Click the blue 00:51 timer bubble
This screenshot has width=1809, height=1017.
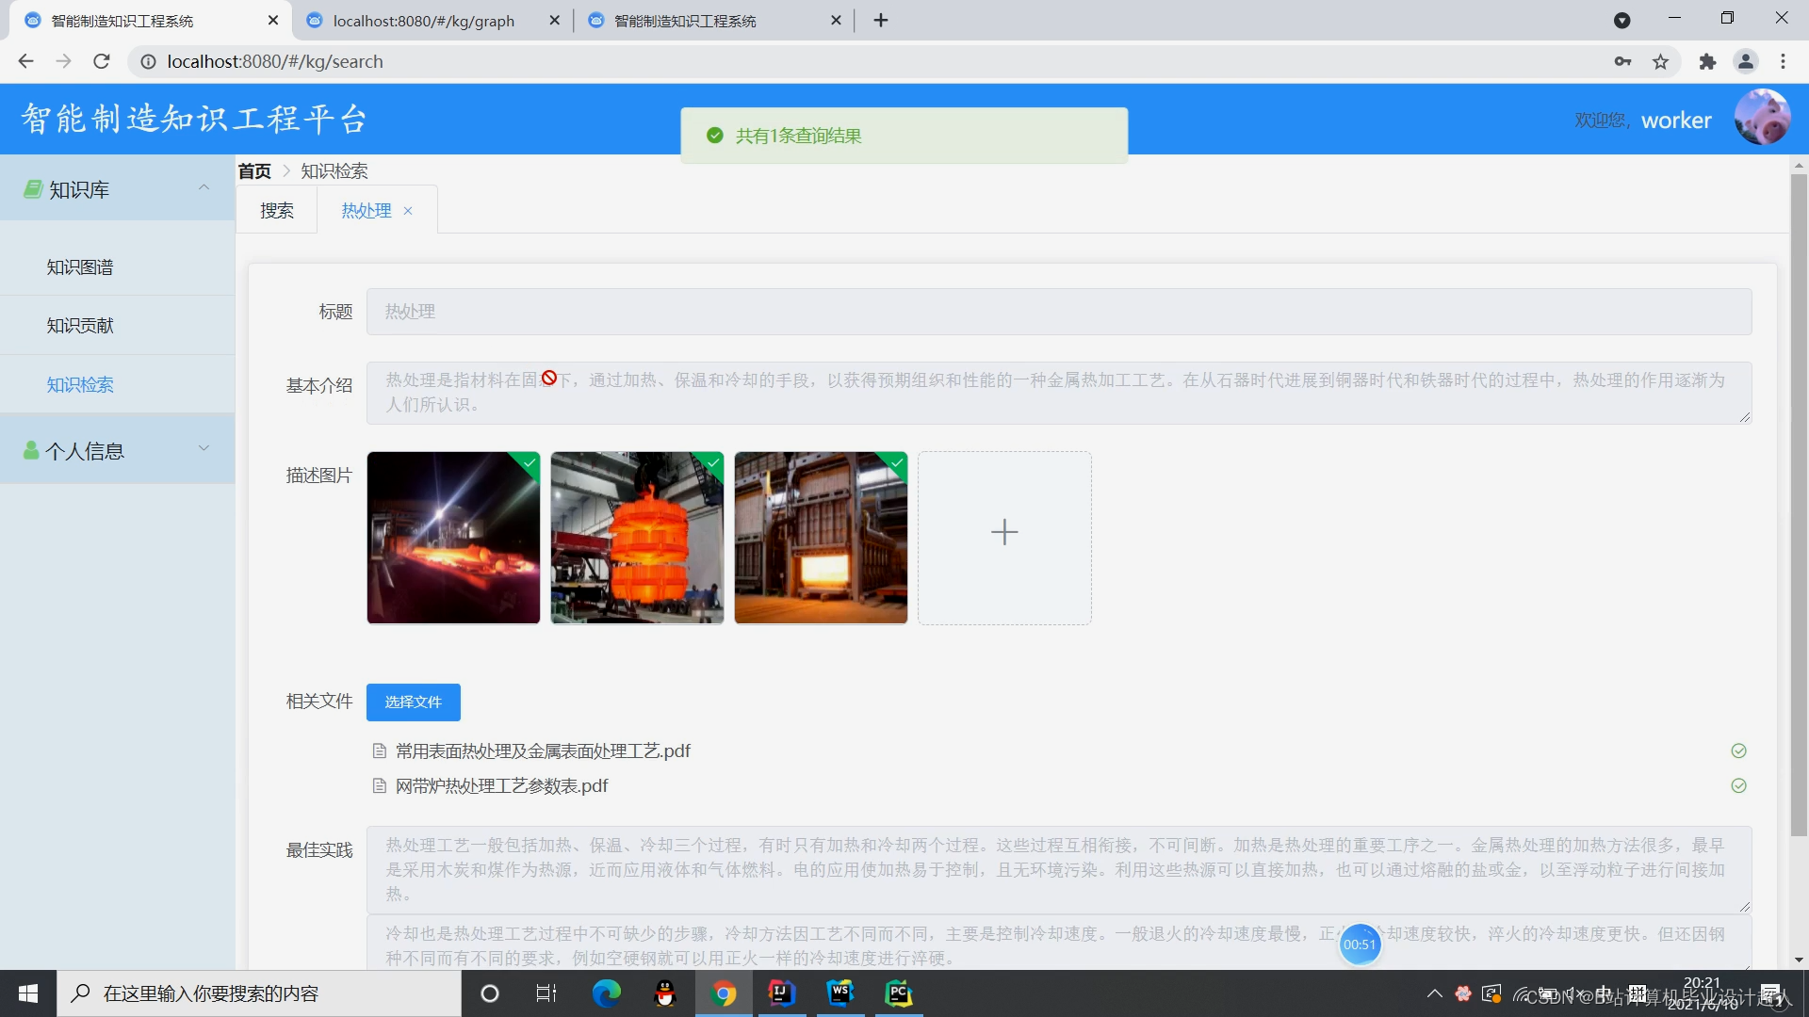(1360, 944)
